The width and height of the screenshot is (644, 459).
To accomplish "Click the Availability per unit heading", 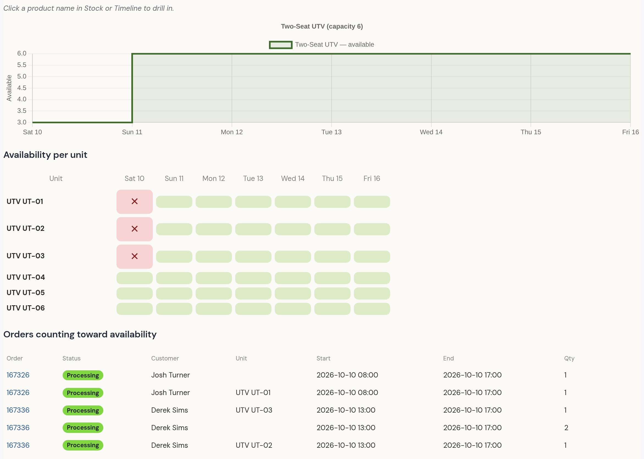I will click(x=45, y=155).
